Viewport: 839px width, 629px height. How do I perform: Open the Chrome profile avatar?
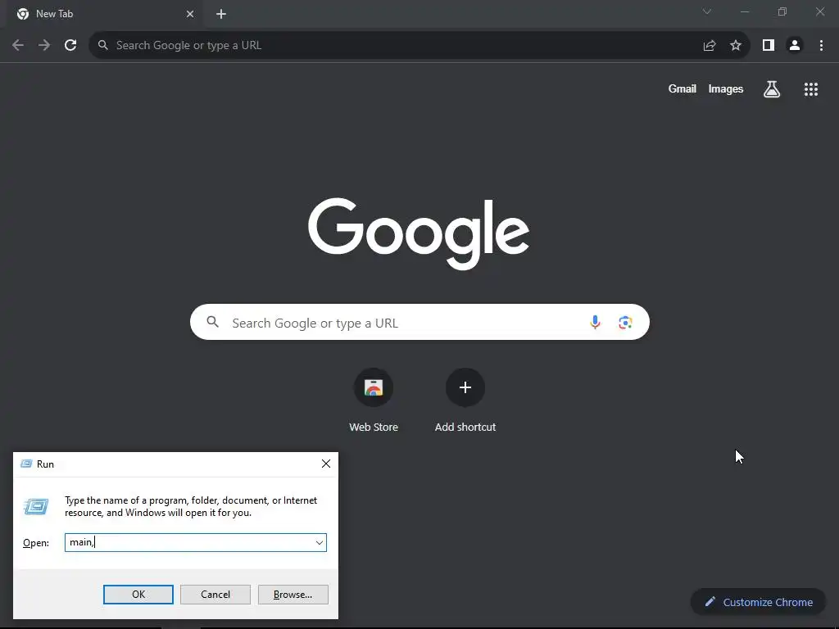coord(795,46)
